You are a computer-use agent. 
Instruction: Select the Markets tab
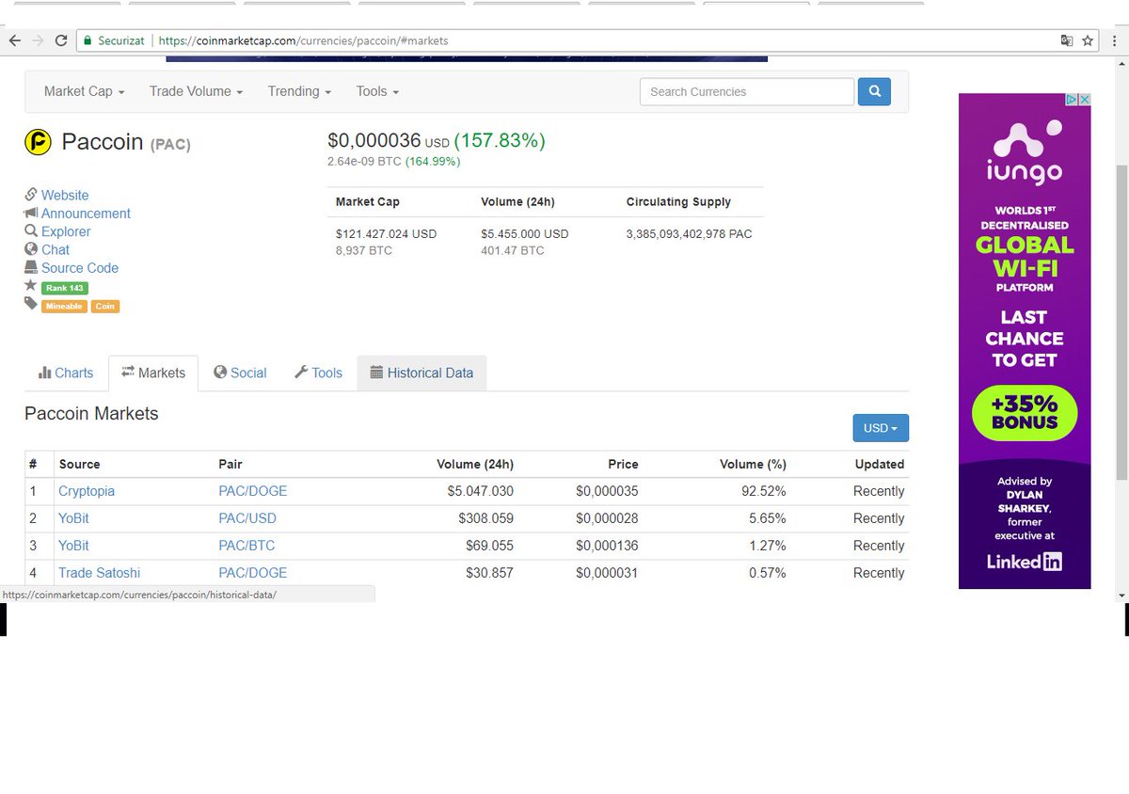point(153,373)
